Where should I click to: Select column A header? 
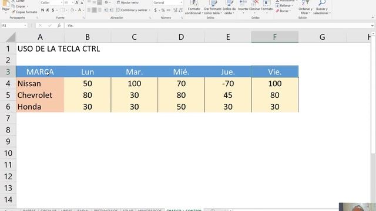(40, 37)
